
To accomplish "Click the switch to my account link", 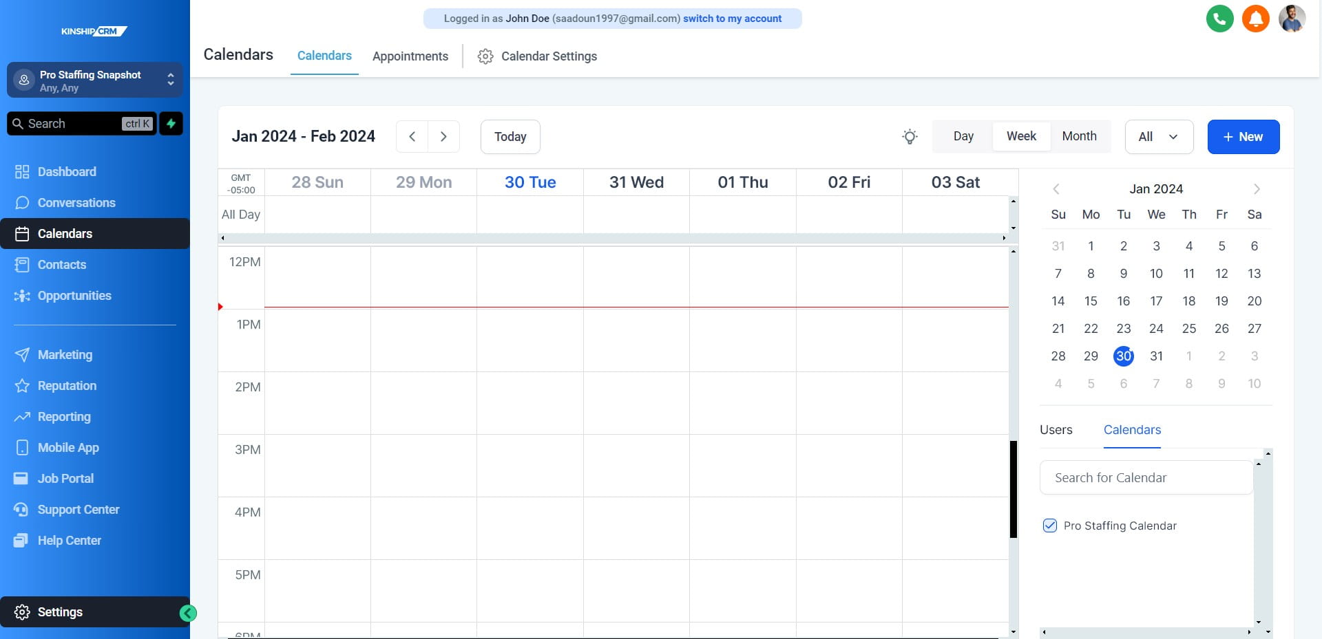I will (732, 19).
